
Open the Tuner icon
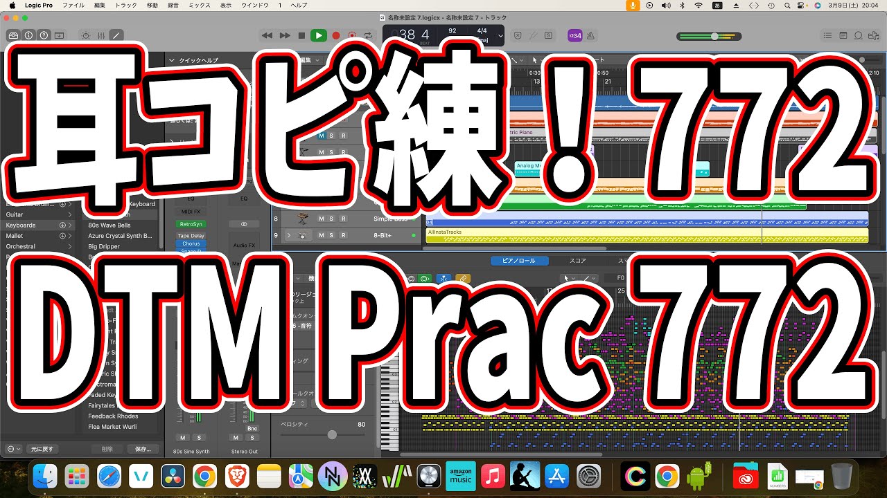point(533,35)
